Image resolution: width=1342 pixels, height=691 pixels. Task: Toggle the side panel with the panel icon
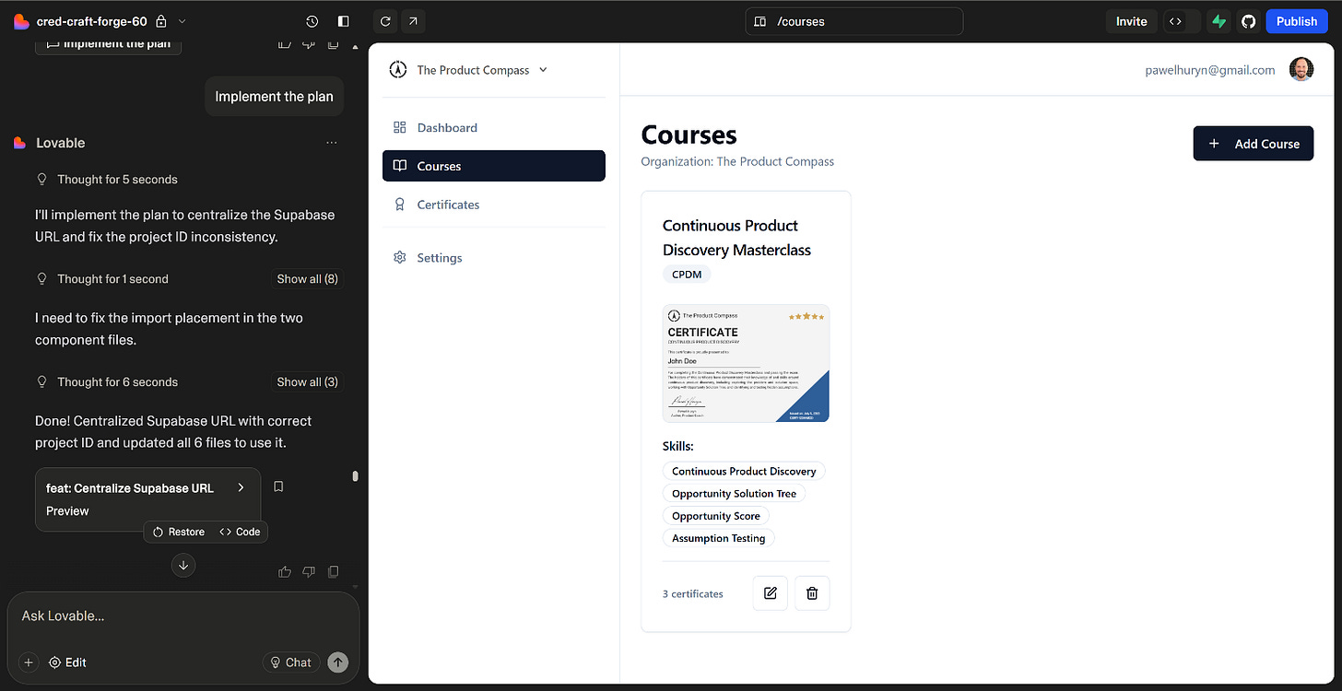pos(342,20)
